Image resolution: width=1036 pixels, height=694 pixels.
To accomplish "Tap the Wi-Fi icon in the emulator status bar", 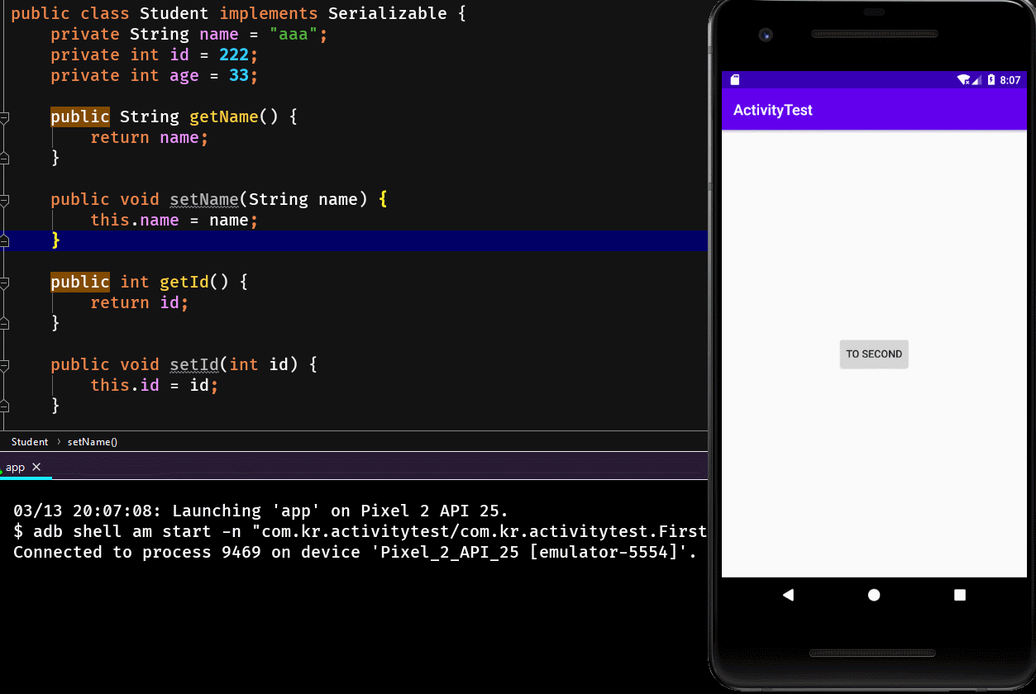I will [x=963, y=80].
